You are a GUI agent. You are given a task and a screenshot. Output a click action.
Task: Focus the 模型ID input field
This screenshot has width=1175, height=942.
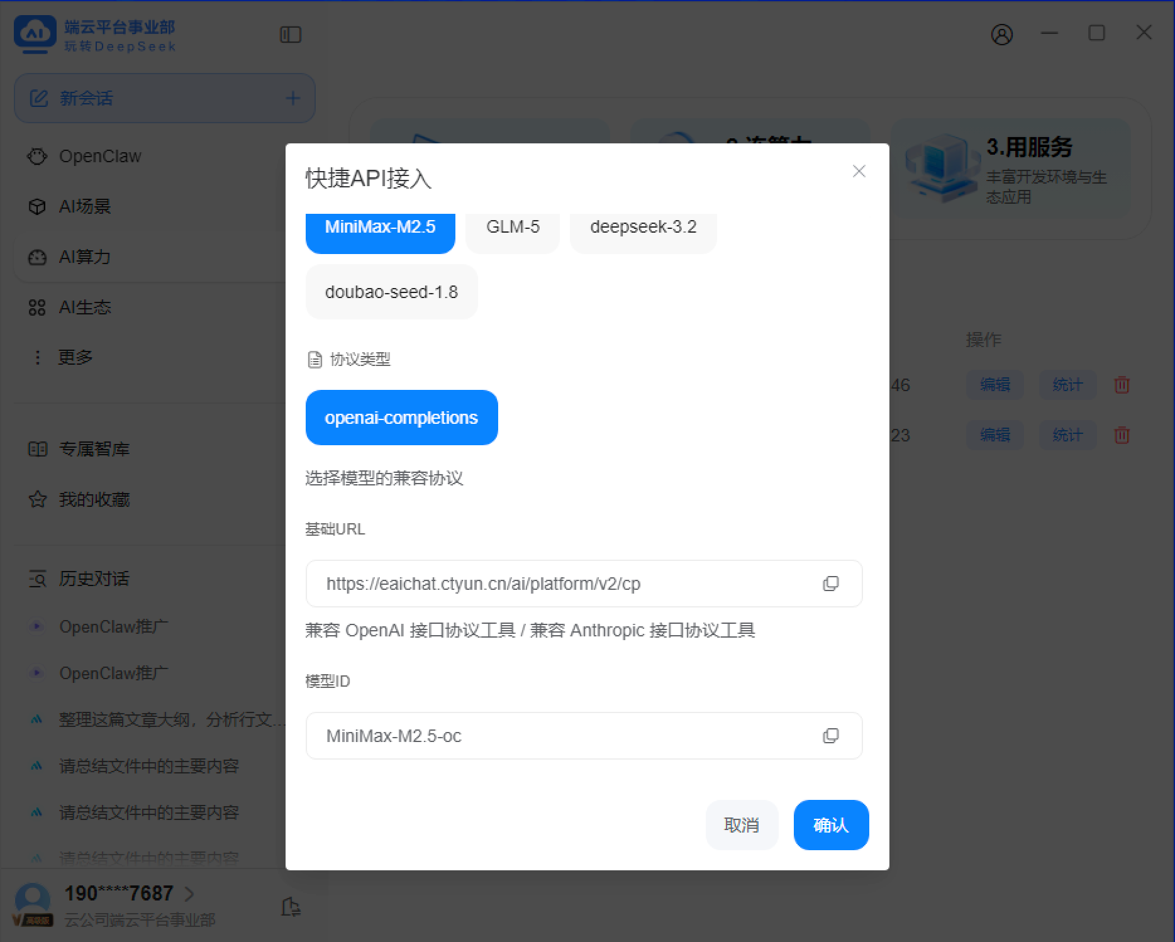coord(584,736)
